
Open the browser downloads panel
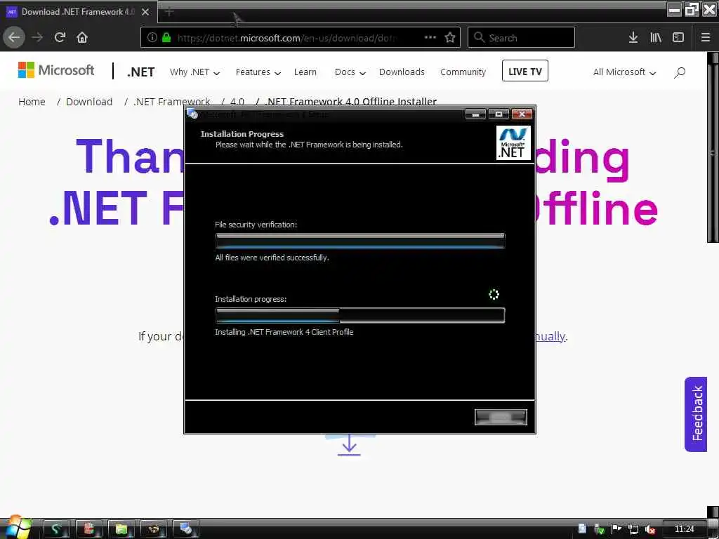[x=633, y=38]
